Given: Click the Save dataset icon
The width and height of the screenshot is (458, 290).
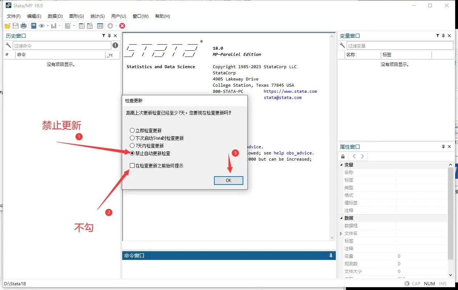Looking at the screenshot, I should tap(16, 25).
